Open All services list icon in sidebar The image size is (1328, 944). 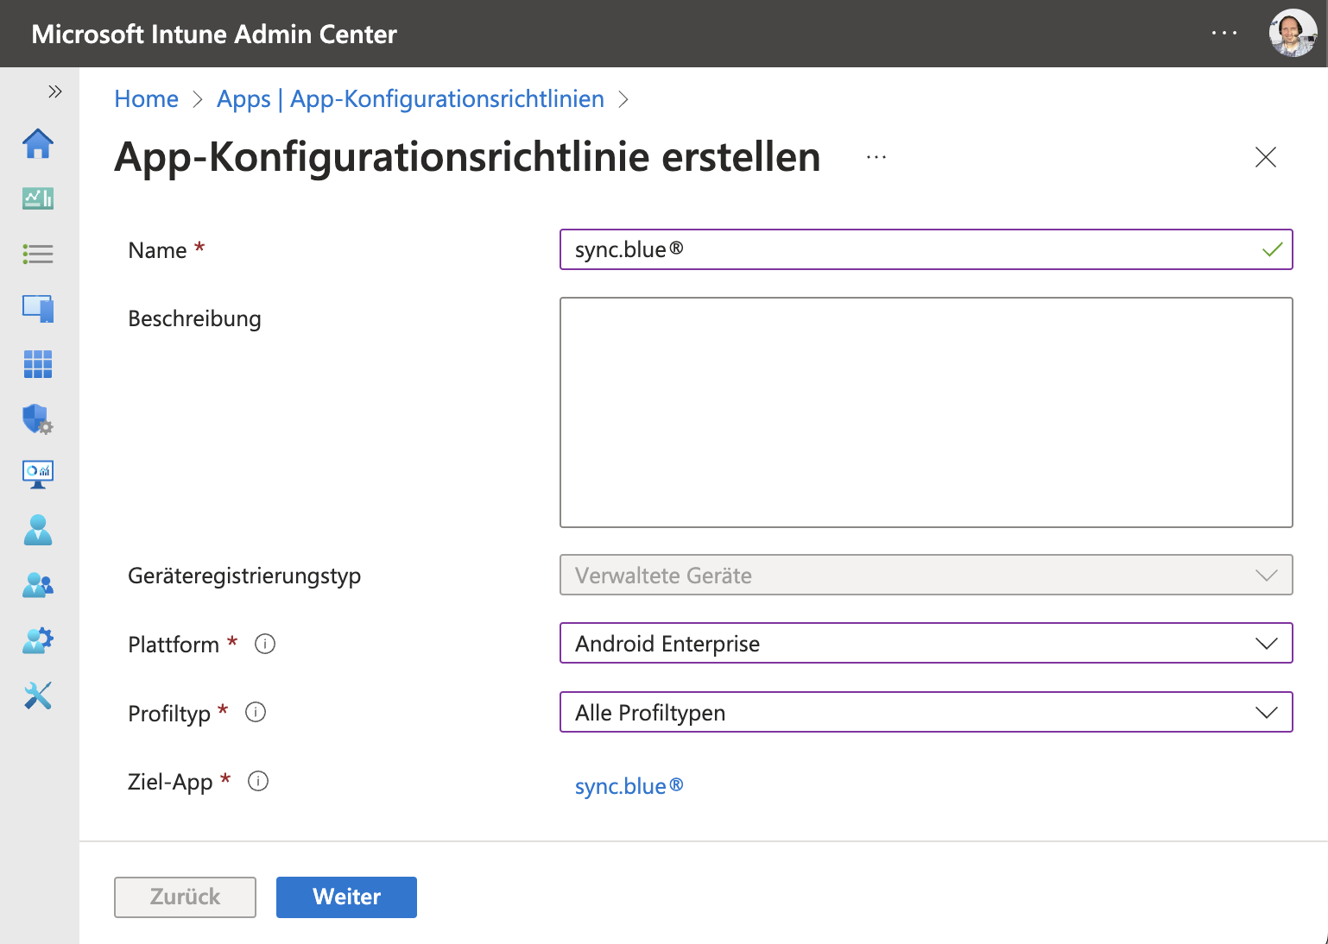pyautogui.click(x=38, y=254)
